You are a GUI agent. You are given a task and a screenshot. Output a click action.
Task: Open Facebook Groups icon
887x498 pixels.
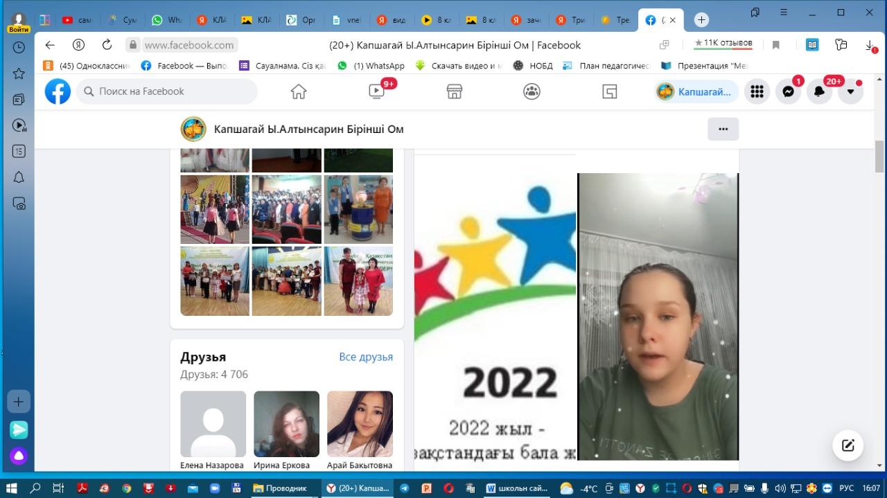532,91
